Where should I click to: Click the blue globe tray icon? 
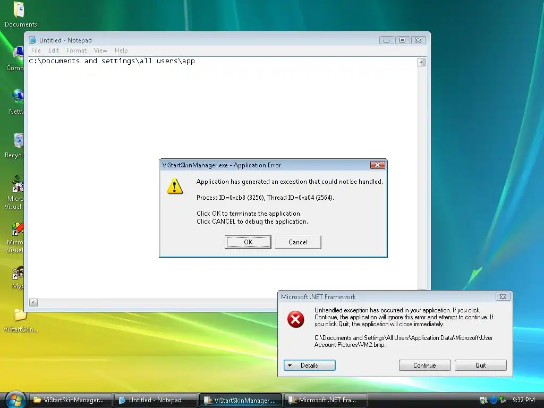[x=493, y=400]
